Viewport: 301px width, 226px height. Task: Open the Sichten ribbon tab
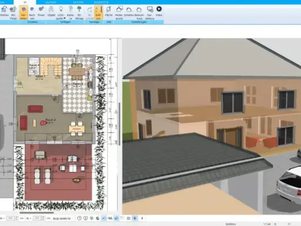78,2
